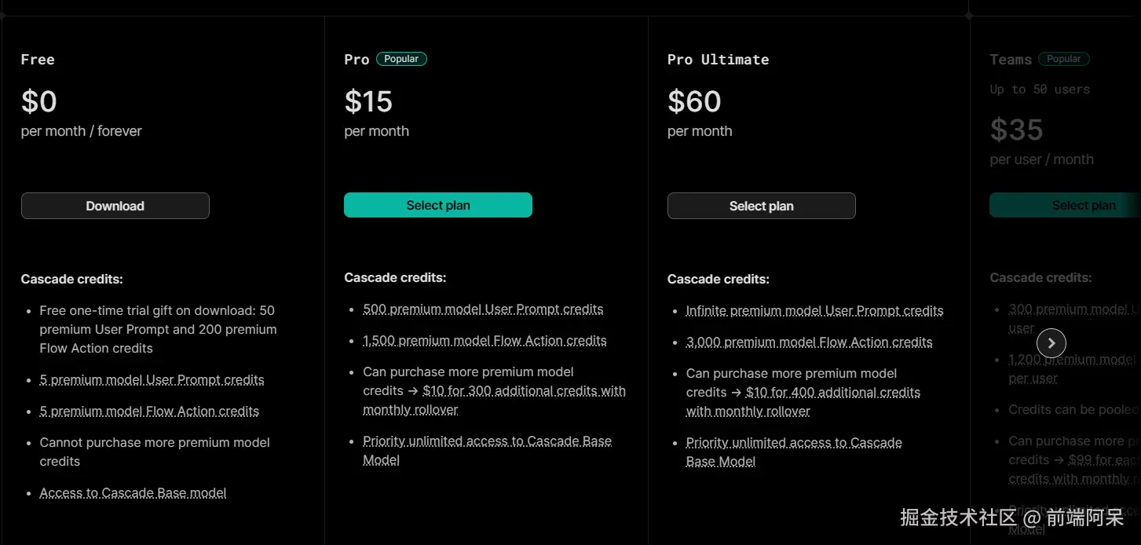Open 1,500 premium model Flow Action credits link
Viewport: 1141px width, 545px height.
(x=485, y=341)
